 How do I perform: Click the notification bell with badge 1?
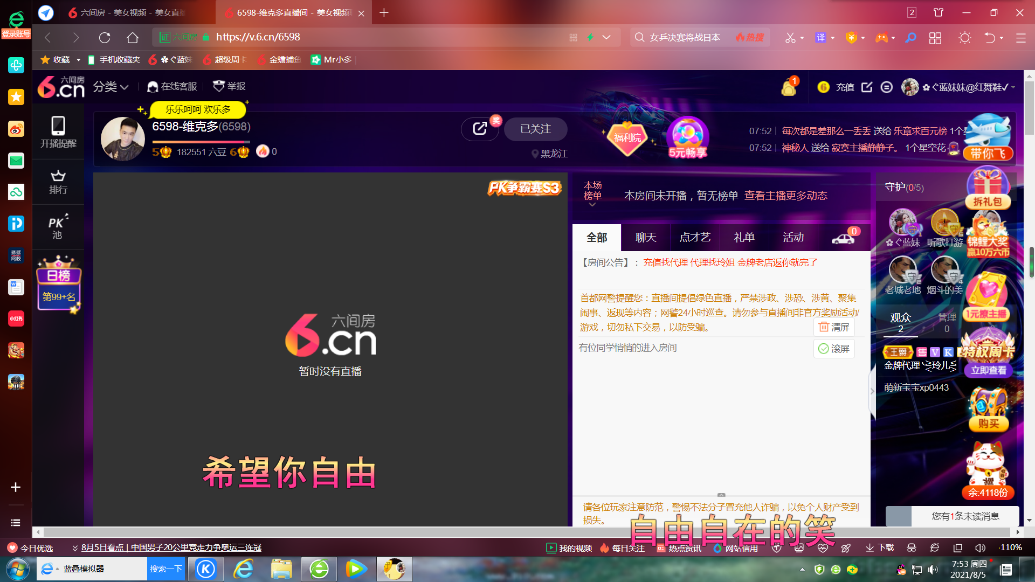(789, 87)
